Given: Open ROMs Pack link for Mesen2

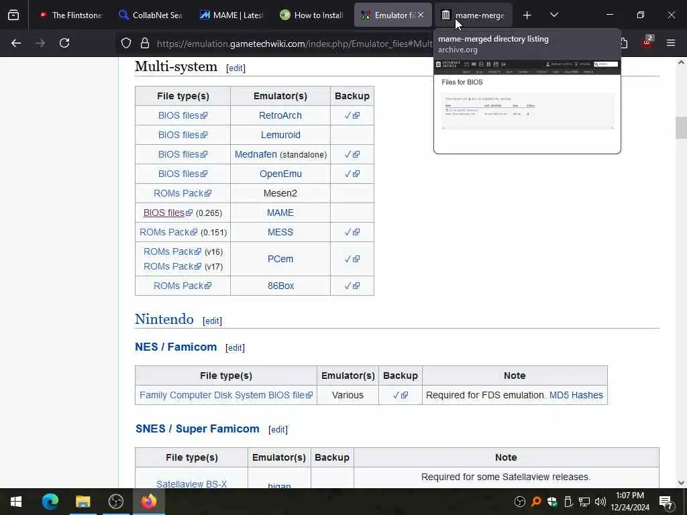Looking at the screenshot, I should 182,193.
